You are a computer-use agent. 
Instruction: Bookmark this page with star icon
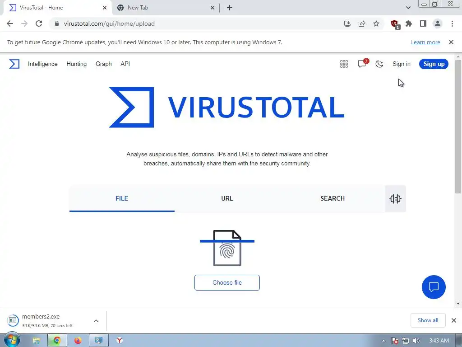[x=376, y=23]
